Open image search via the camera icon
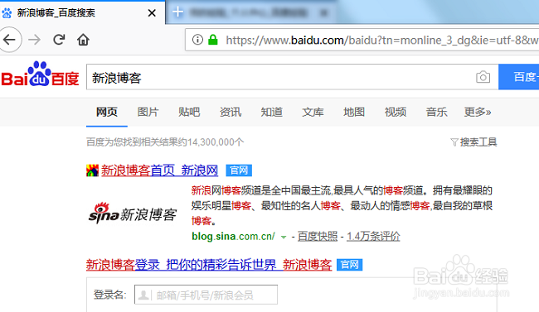The width and height of the screenshot is (539, 312). click(483, 77)
